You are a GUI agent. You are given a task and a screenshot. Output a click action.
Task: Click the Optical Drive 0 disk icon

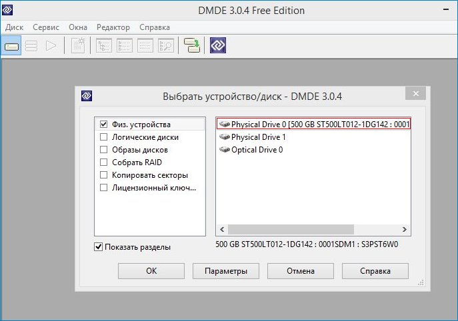225,149
